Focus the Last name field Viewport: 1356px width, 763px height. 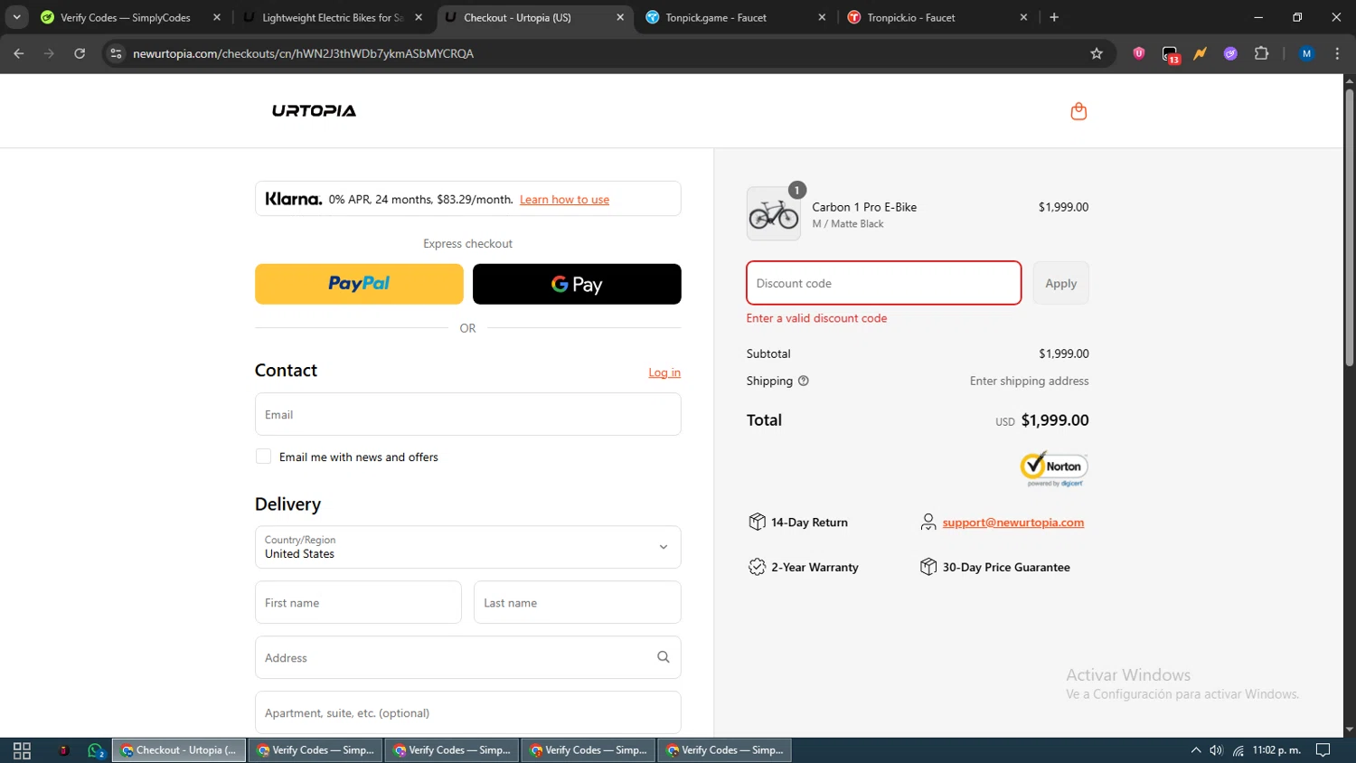click(578, 602)
